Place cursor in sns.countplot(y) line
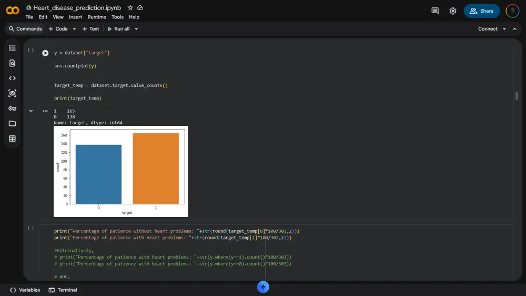Viewport: 526px width, 296px height. [75, 66]
